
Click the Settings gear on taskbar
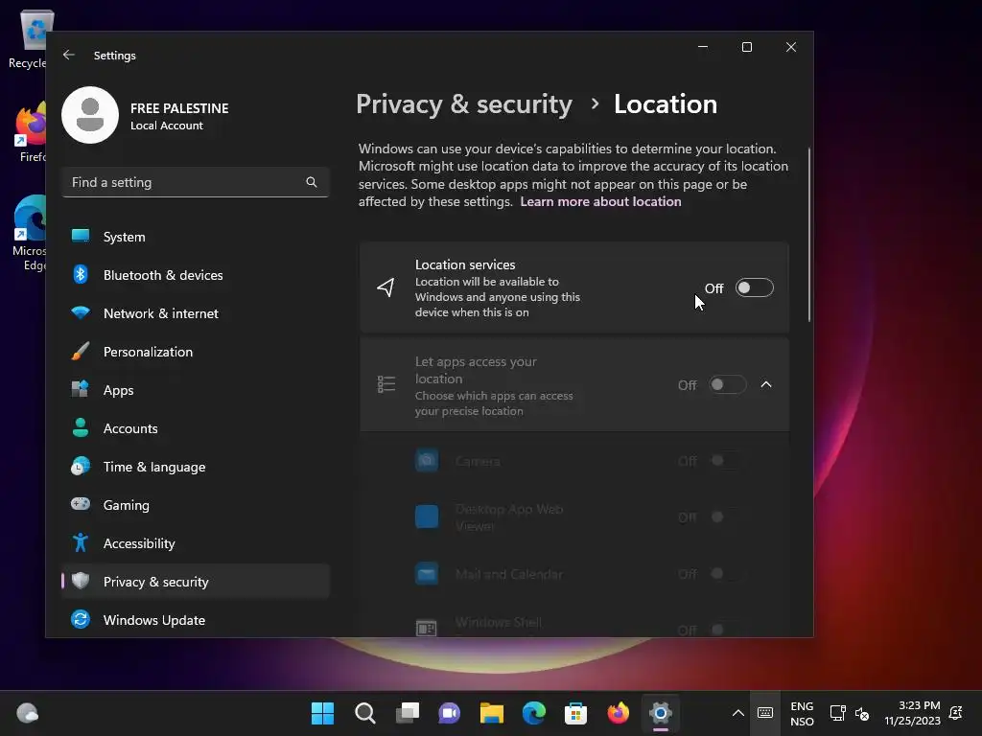point(660,713)
